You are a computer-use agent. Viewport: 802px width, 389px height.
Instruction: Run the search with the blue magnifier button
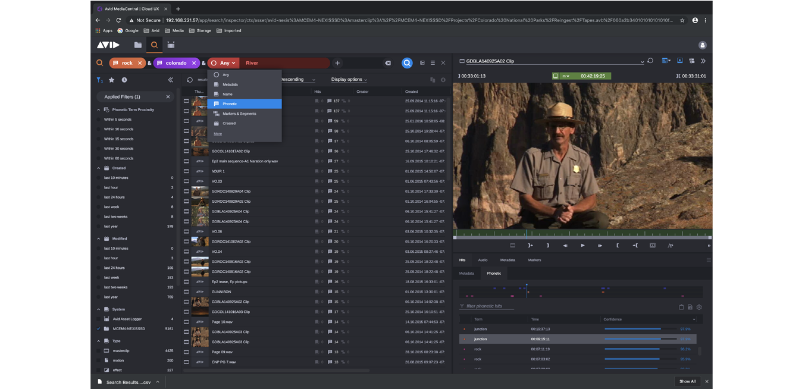tap(407, 63)
